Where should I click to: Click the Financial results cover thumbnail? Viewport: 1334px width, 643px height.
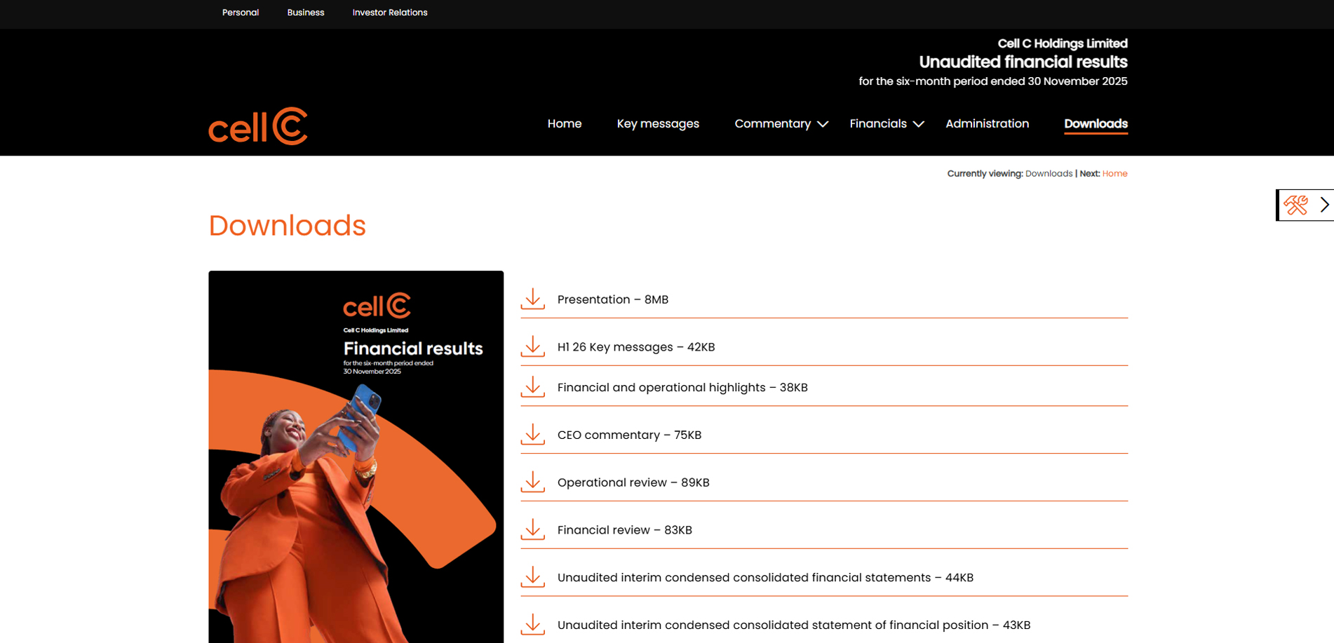(356, 456)
